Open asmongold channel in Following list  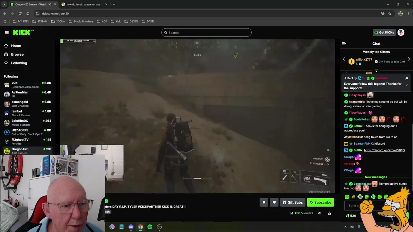(x=27, y=104)
